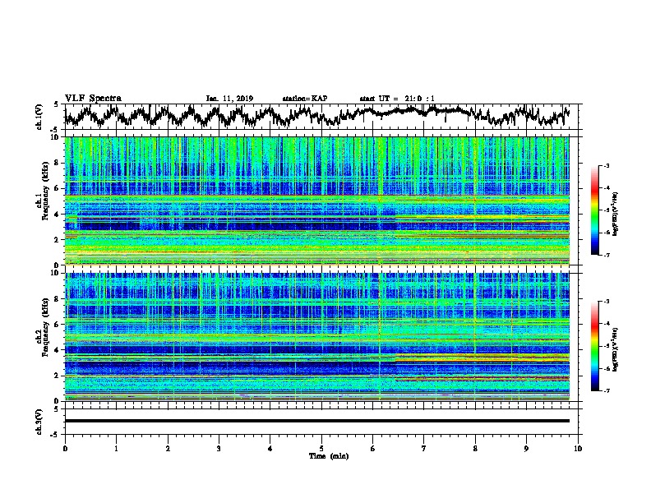The width and height of the screenshot is (651, 503).
Task: Select the "start UT = 21:0 :1" header text
Action: (x=397, y=99)
